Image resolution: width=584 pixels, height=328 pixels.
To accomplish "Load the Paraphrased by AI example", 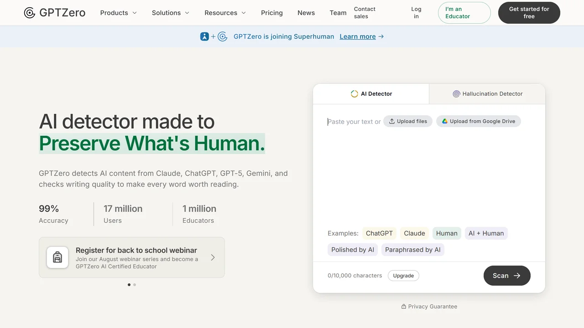I will 413,250.
